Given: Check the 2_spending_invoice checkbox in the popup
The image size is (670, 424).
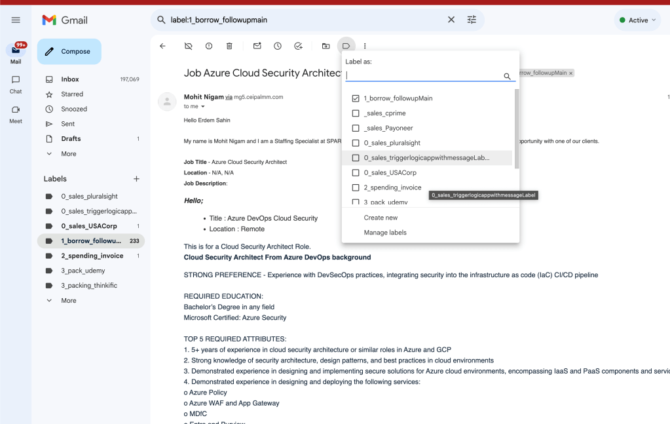Looking at the screenshot, I should tap(356, 187).
